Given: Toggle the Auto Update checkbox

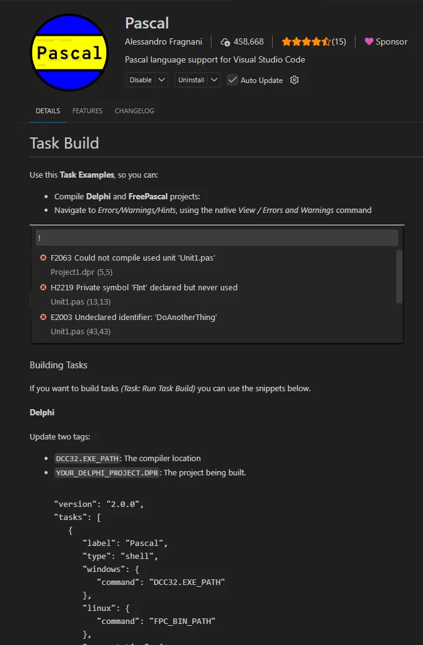Looking at the screenshot, I should point(233,80).
